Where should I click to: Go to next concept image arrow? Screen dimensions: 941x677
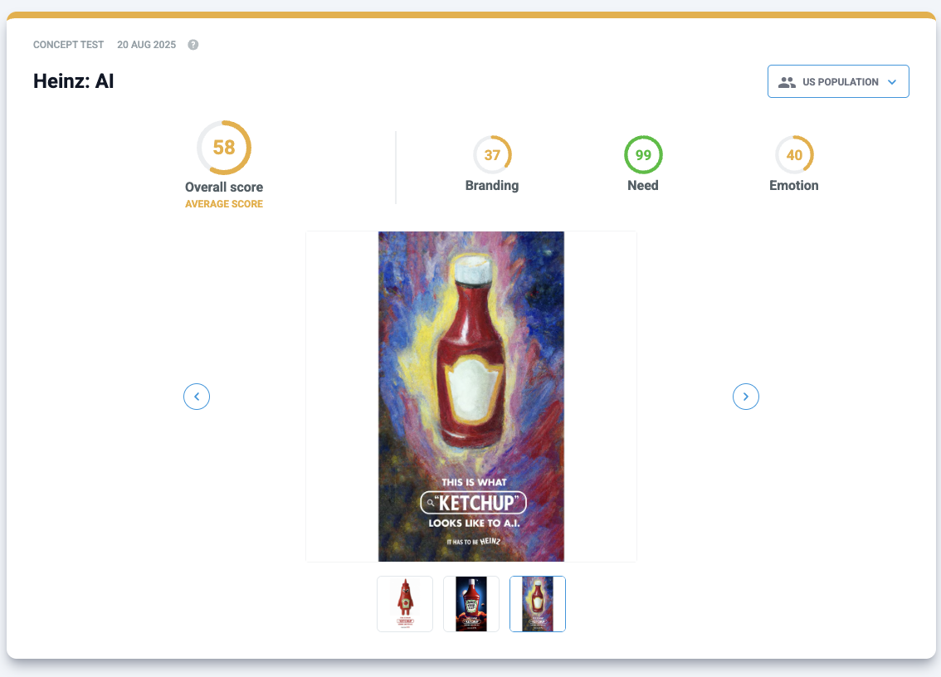746,397
